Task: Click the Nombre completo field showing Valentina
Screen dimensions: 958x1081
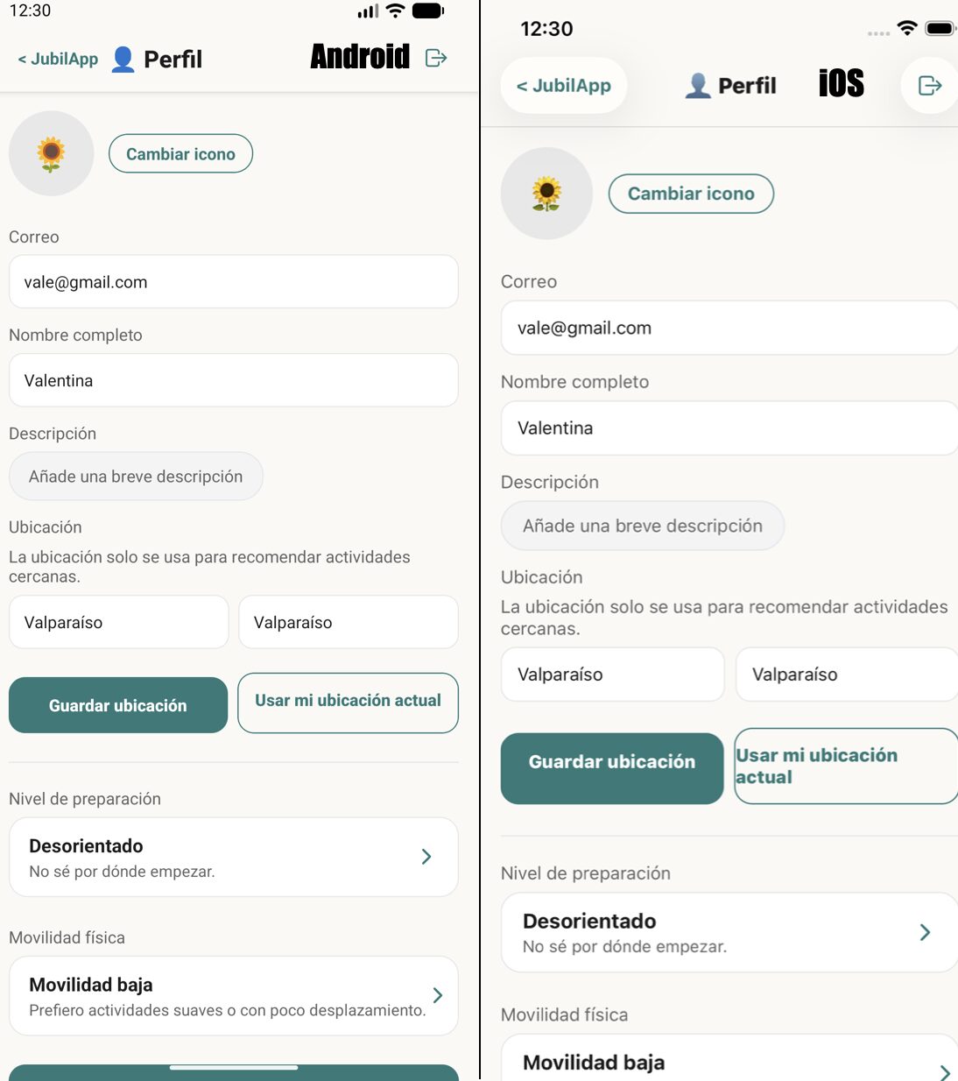Action: [x=233, y=380]
